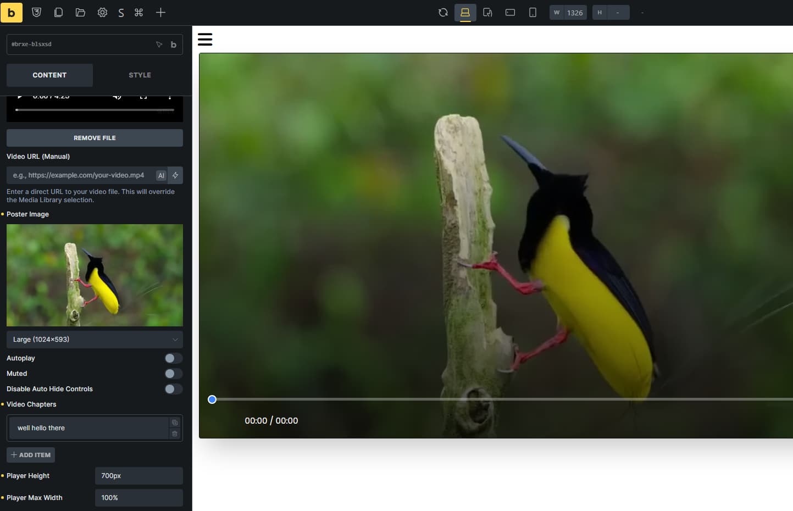Click the reload canvas icon
This screenshot has width=793, height=511.
click(x=443, y=12)
